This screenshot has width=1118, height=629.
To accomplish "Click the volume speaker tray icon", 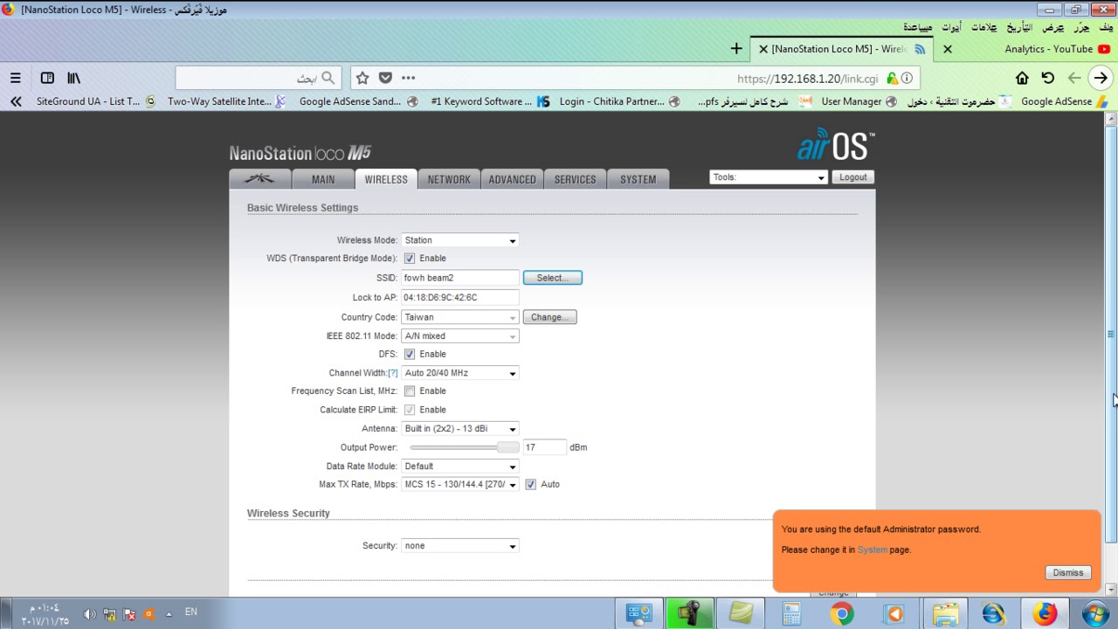I will (89, 614).
